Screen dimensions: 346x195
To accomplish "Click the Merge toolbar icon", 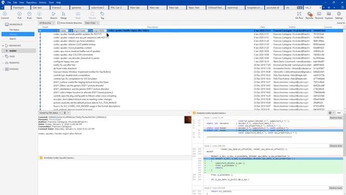I will (x=63, y=14).
